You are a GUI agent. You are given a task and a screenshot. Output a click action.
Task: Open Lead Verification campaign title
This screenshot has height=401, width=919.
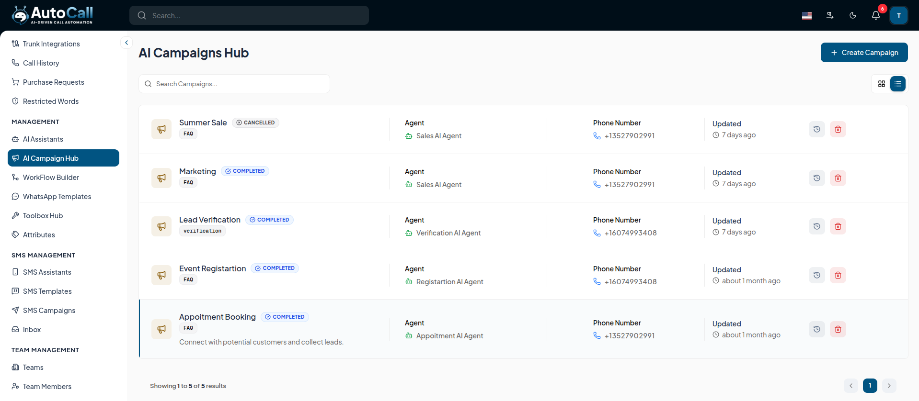(x=210, y=220)
